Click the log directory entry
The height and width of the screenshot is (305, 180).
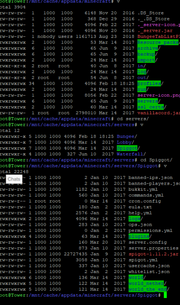(142, 72)
